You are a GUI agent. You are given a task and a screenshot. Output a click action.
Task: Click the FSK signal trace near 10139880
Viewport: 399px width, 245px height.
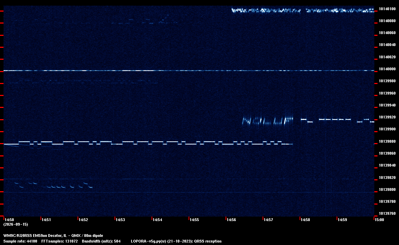tap(148, 143)
